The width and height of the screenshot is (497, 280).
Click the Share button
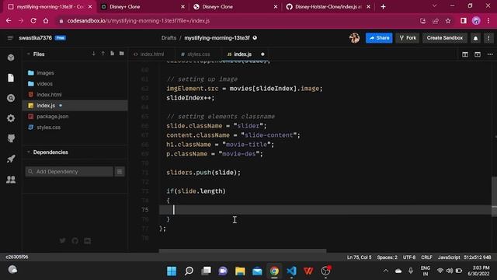379,38
